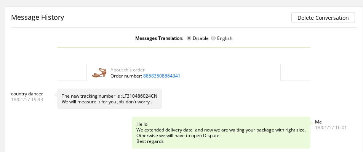Click the Me sender label

tap(318, 122)
